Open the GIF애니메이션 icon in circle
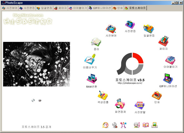This screenshot has width=184, height=133. click(x=168, y=79)
